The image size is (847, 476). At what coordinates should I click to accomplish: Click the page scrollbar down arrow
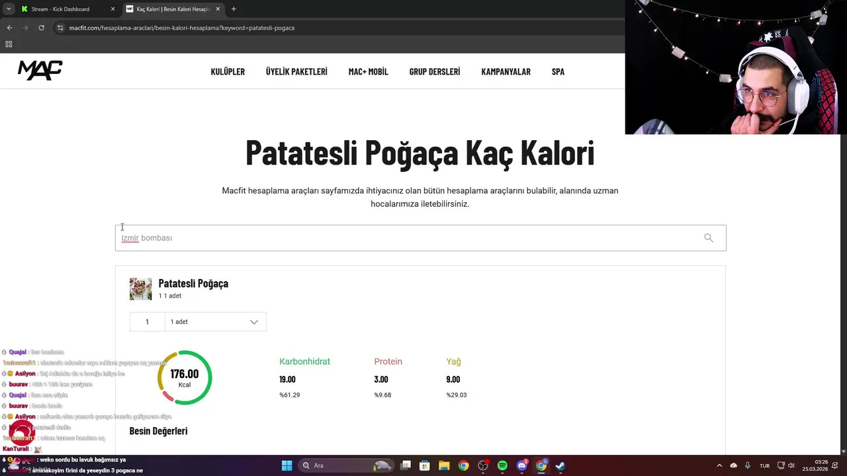843,452
